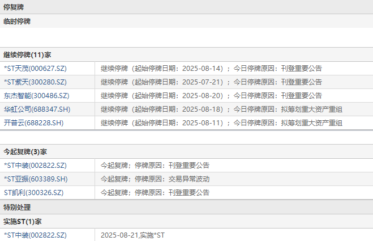This screenshot has width=373, height=241.
Task: Open 华虹公司(688347.SH) stock link
Action: (x=37, y=109)
